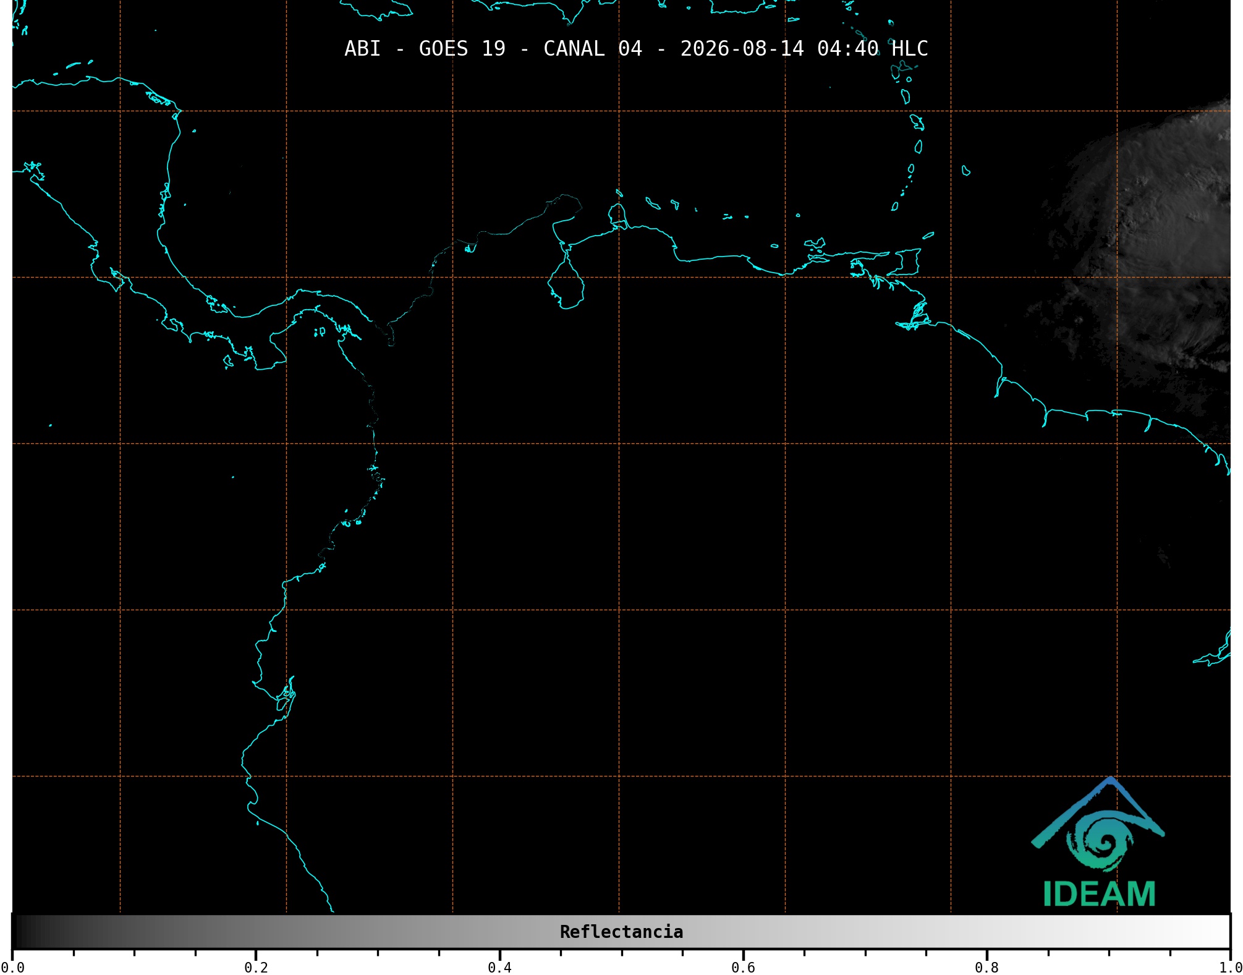Click the 0.6 tick label on colorbar
Image resolution: width=1243 pixels, height=975 pixels.
743,968
